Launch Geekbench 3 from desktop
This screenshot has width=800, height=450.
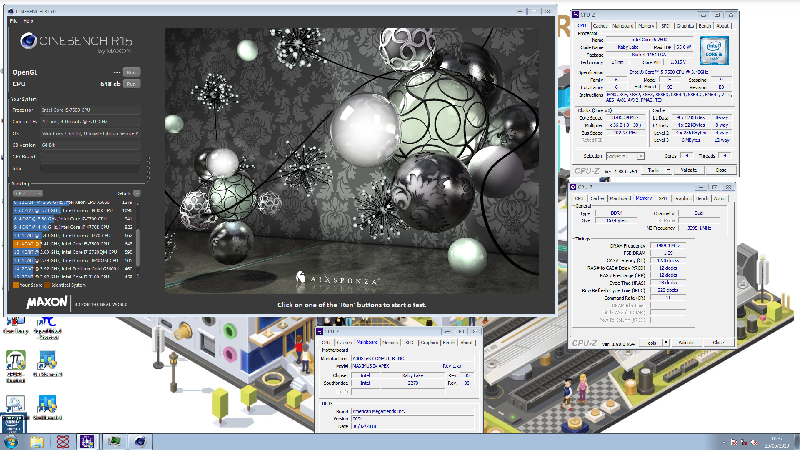(x=47, y=363)
